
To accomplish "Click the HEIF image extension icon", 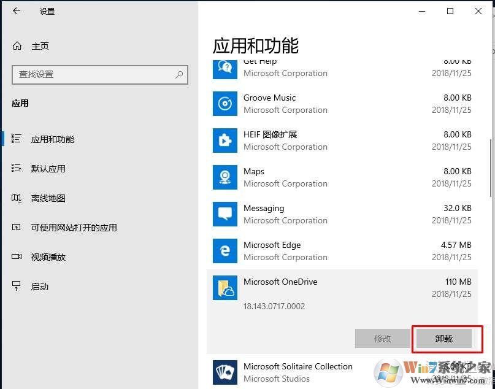I will click(x=224, y=141).
